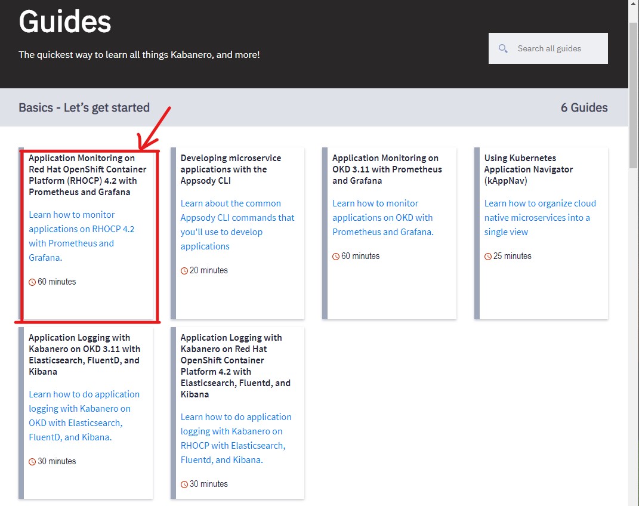Click '30 minutes' on OKD logging card

click(x=57, y=461)
